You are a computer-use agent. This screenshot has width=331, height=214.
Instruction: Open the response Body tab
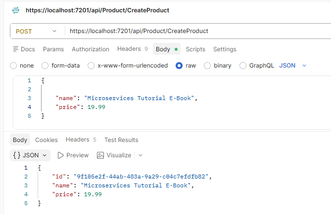pos(20,140)
